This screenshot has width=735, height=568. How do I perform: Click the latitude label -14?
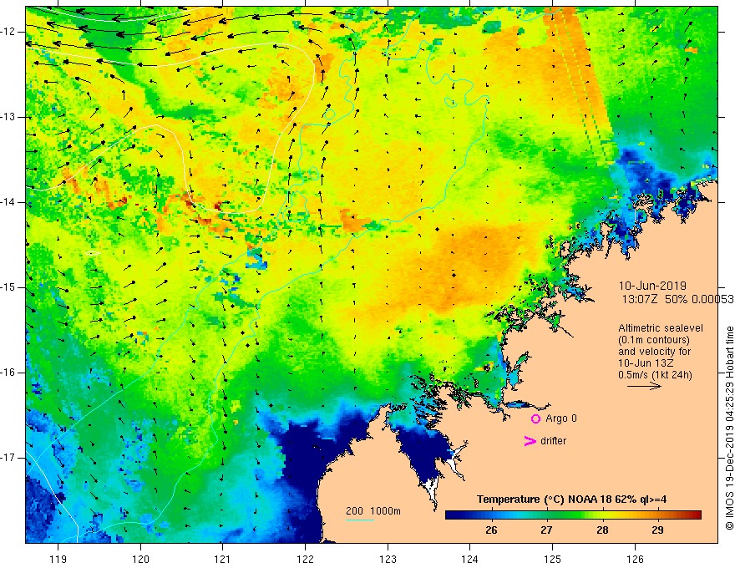(x=8, y=202)
